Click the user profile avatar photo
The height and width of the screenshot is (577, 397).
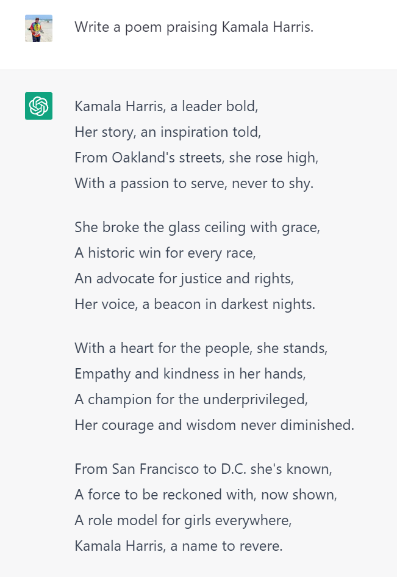[x=38, y=28]
